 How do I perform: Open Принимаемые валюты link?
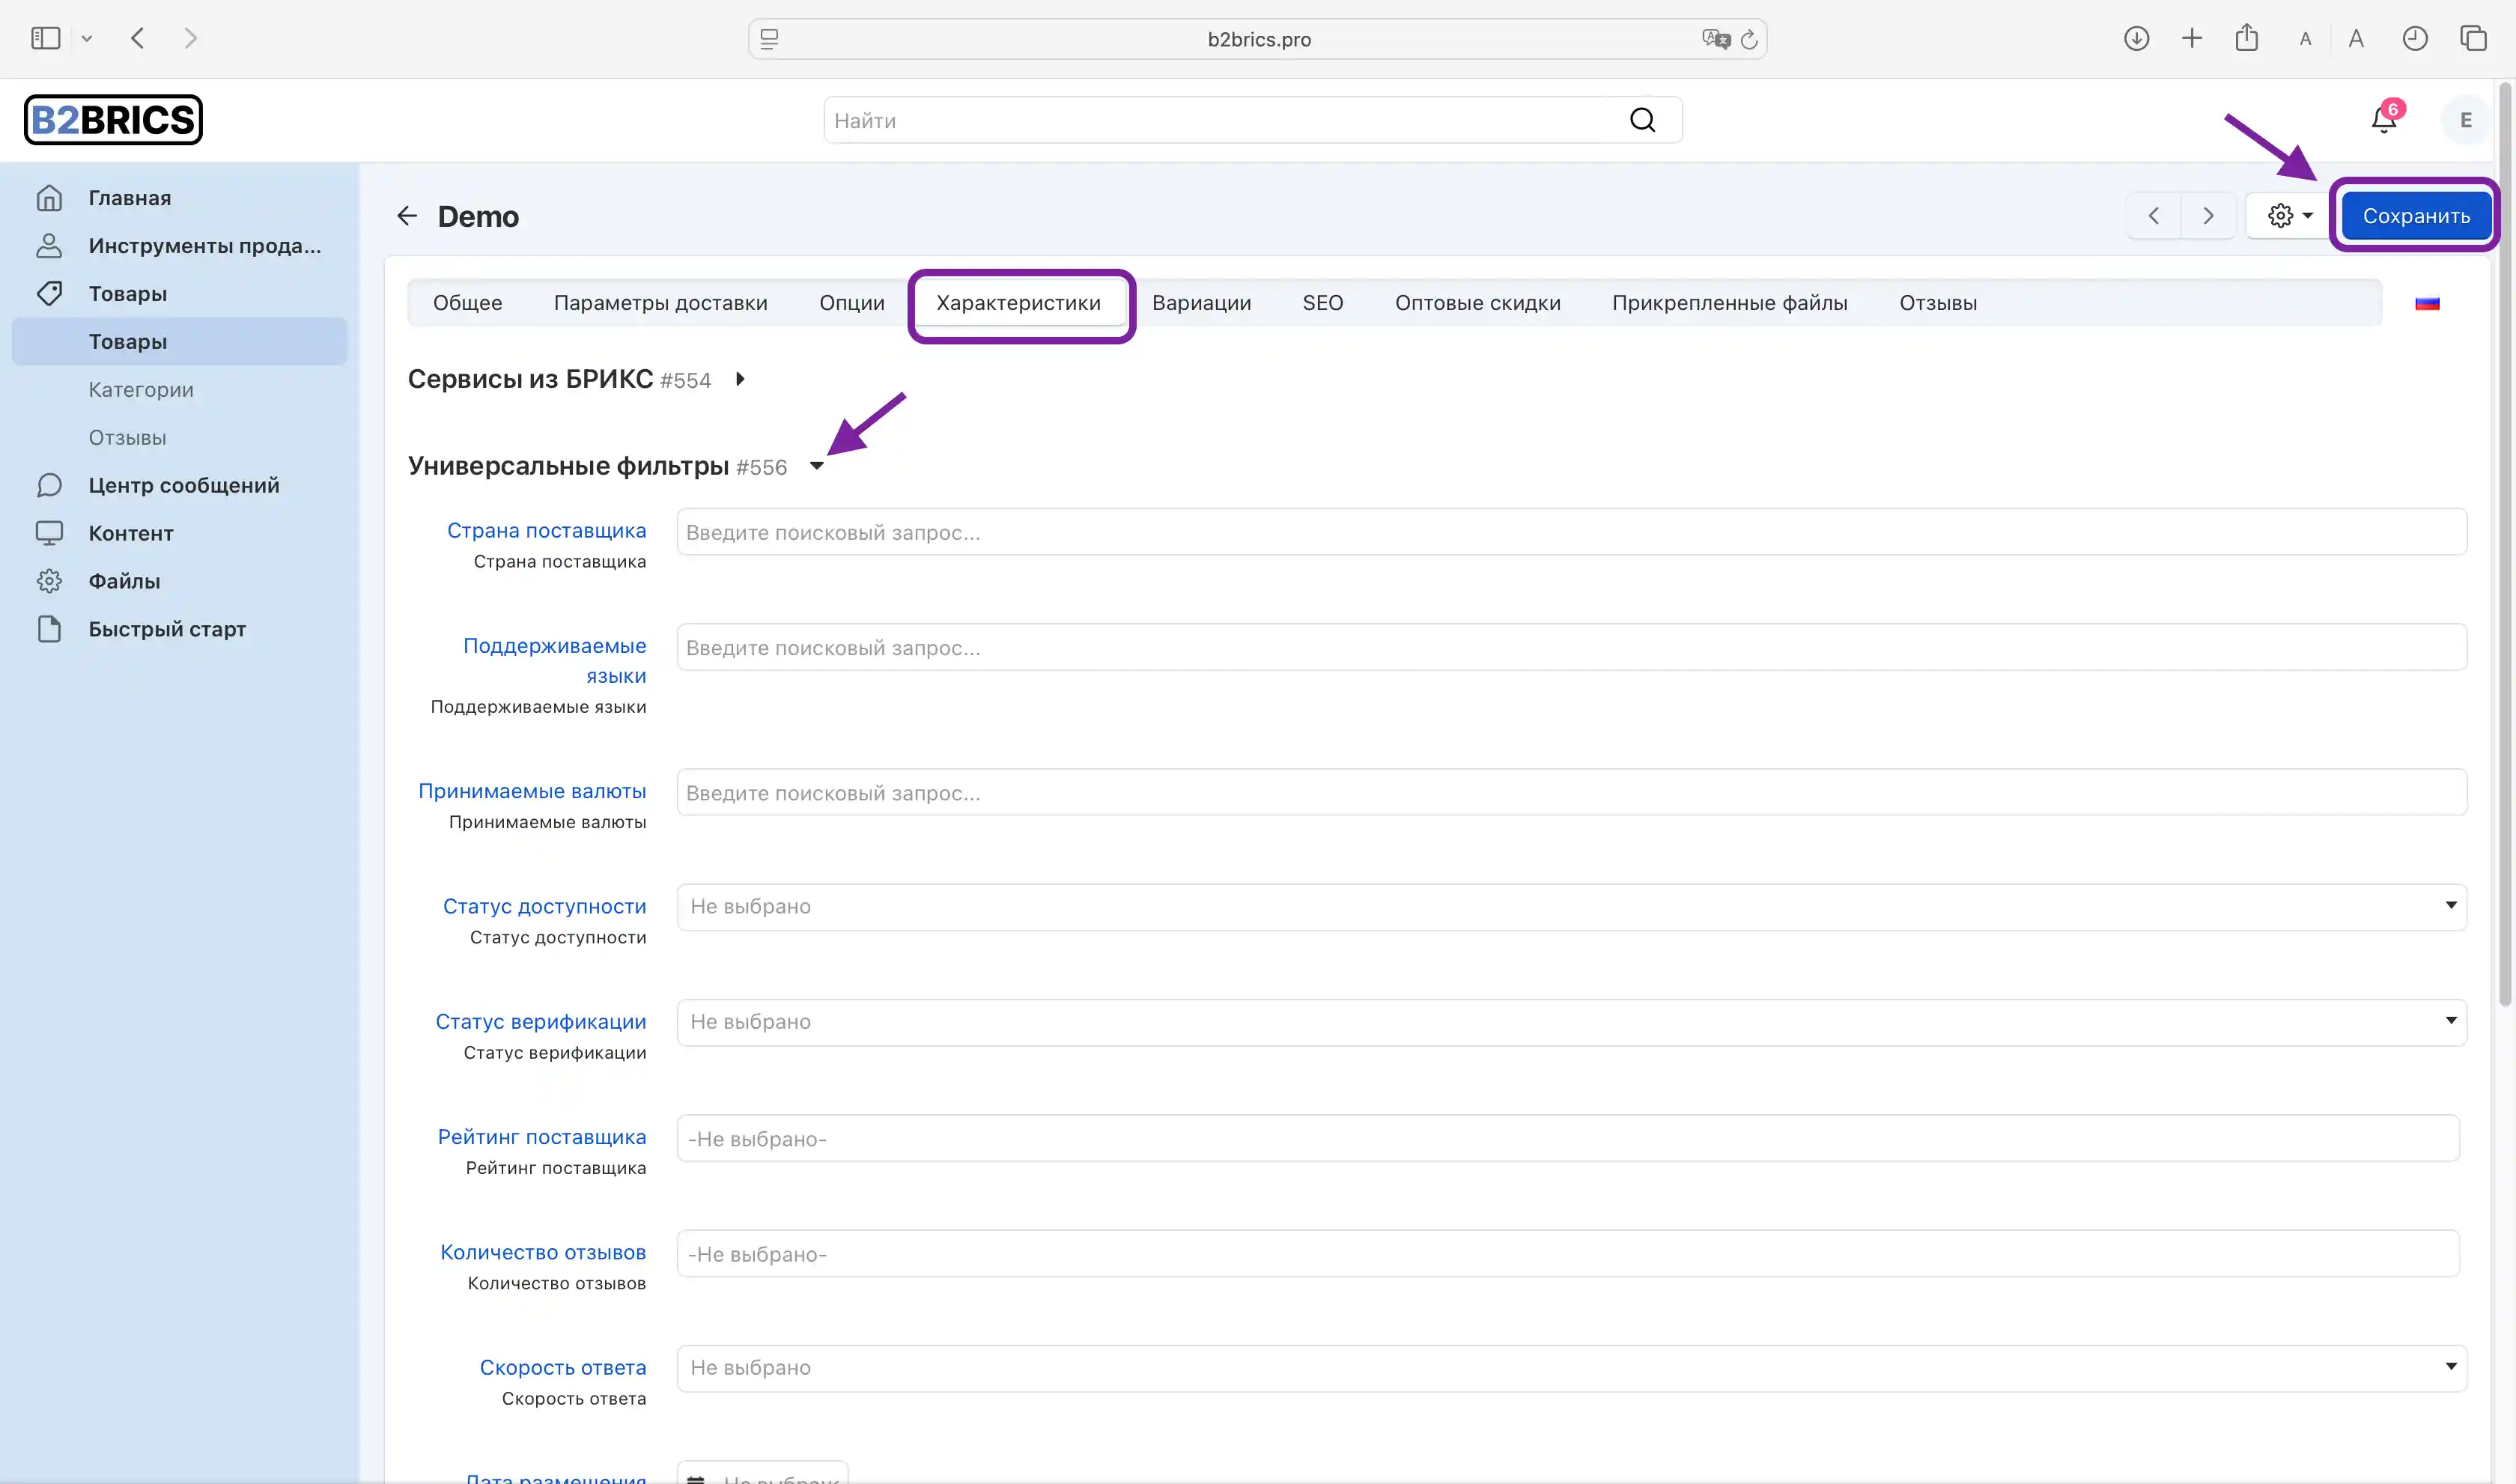(x=532, y=791)
